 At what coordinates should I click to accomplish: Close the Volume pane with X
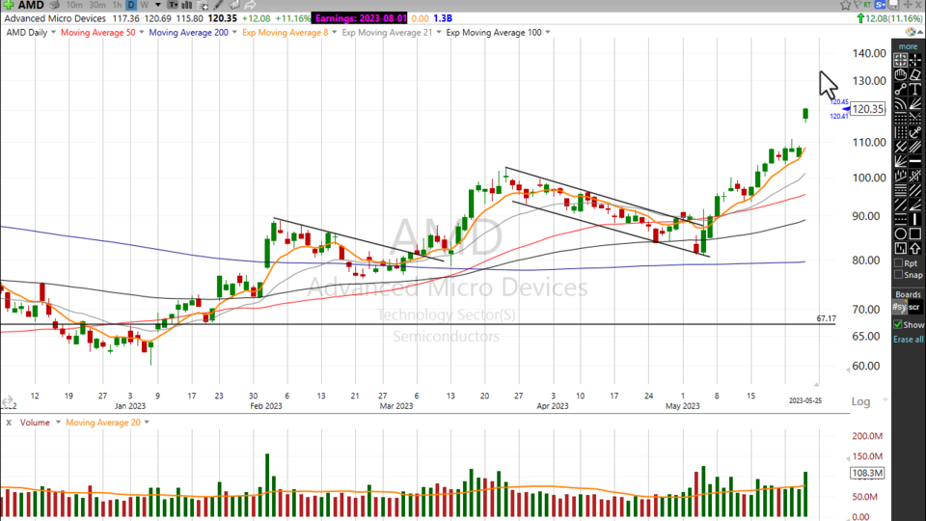pyautogui.click(x=9, y=422)
